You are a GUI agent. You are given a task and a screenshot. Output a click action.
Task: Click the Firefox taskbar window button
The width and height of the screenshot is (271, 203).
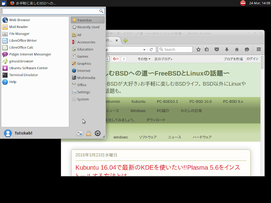[33, 3]
